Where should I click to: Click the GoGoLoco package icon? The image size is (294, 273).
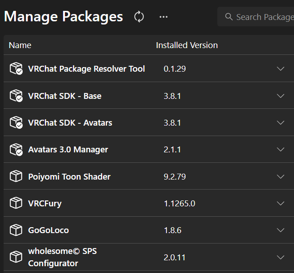(x=16, y=230)
